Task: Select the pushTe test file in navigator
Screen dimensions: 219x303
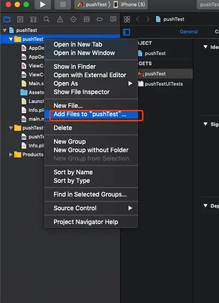Action: point(33,137)
